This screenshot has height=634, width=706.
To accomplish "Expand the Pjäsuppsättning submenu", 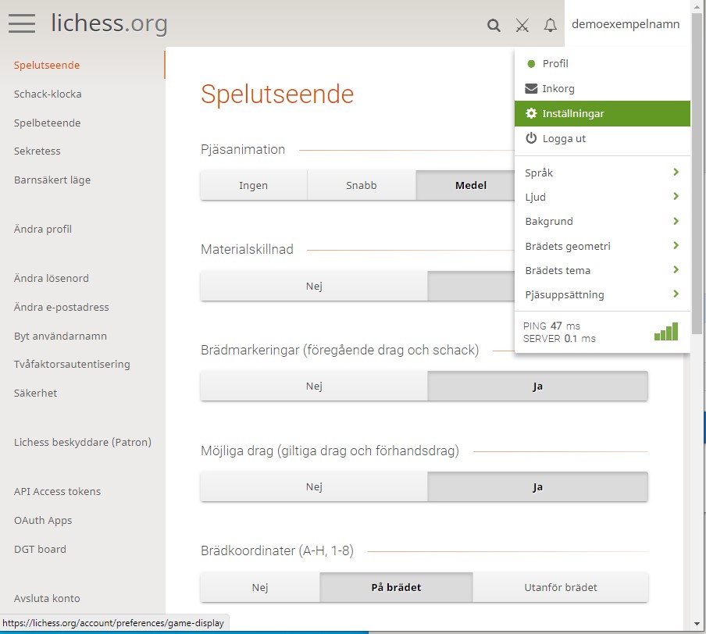I will tap(601, 294).
